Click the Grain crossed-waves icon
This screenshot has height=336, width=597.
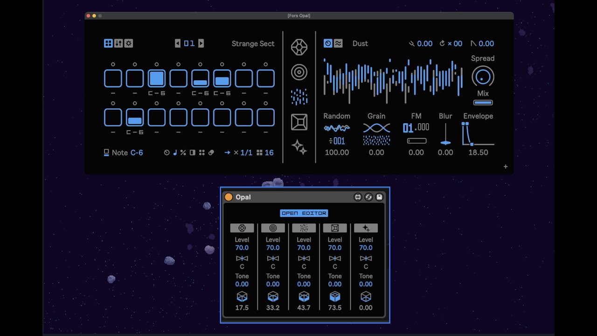(376, 128)
